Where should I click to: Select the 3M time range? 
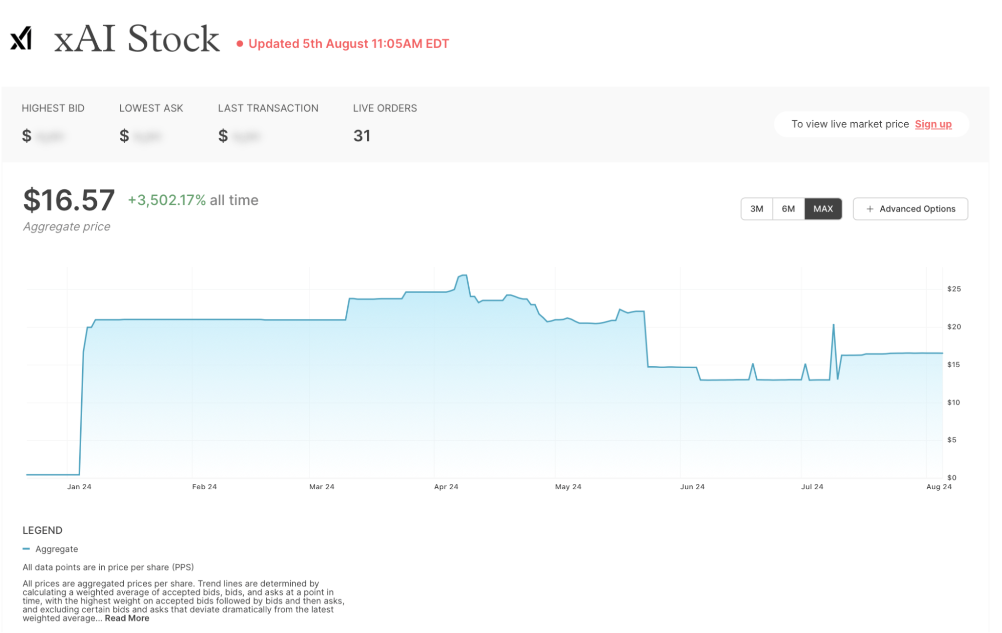point(756,209)
